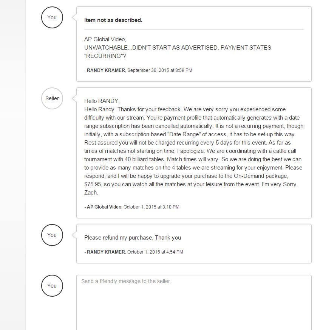Click the $75.95 On-Demand package price text
Screen dimensions: 320x330
coord(93,184)
